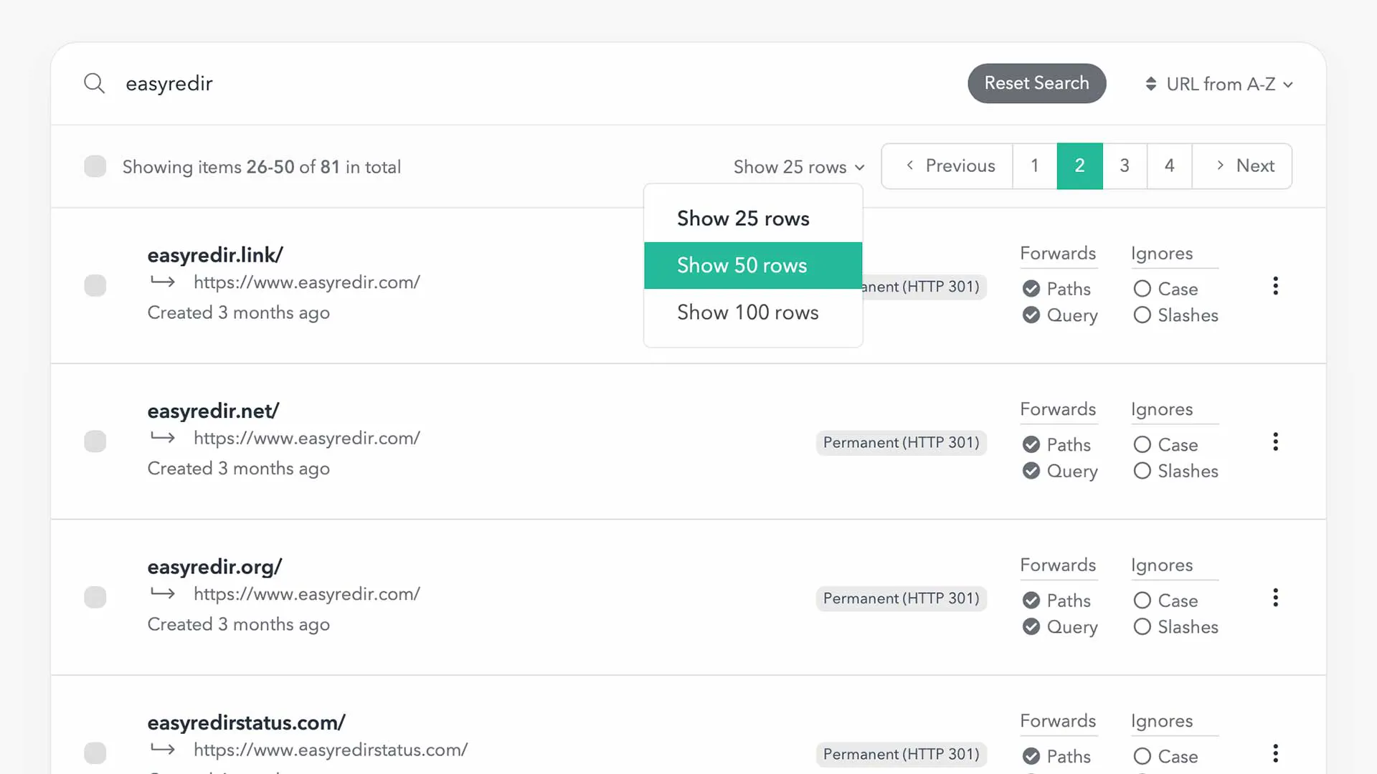Choose Show 50 rows from the menu
Image resolution: width=1377 pixels, height=774 pixels.
point(753,265)
